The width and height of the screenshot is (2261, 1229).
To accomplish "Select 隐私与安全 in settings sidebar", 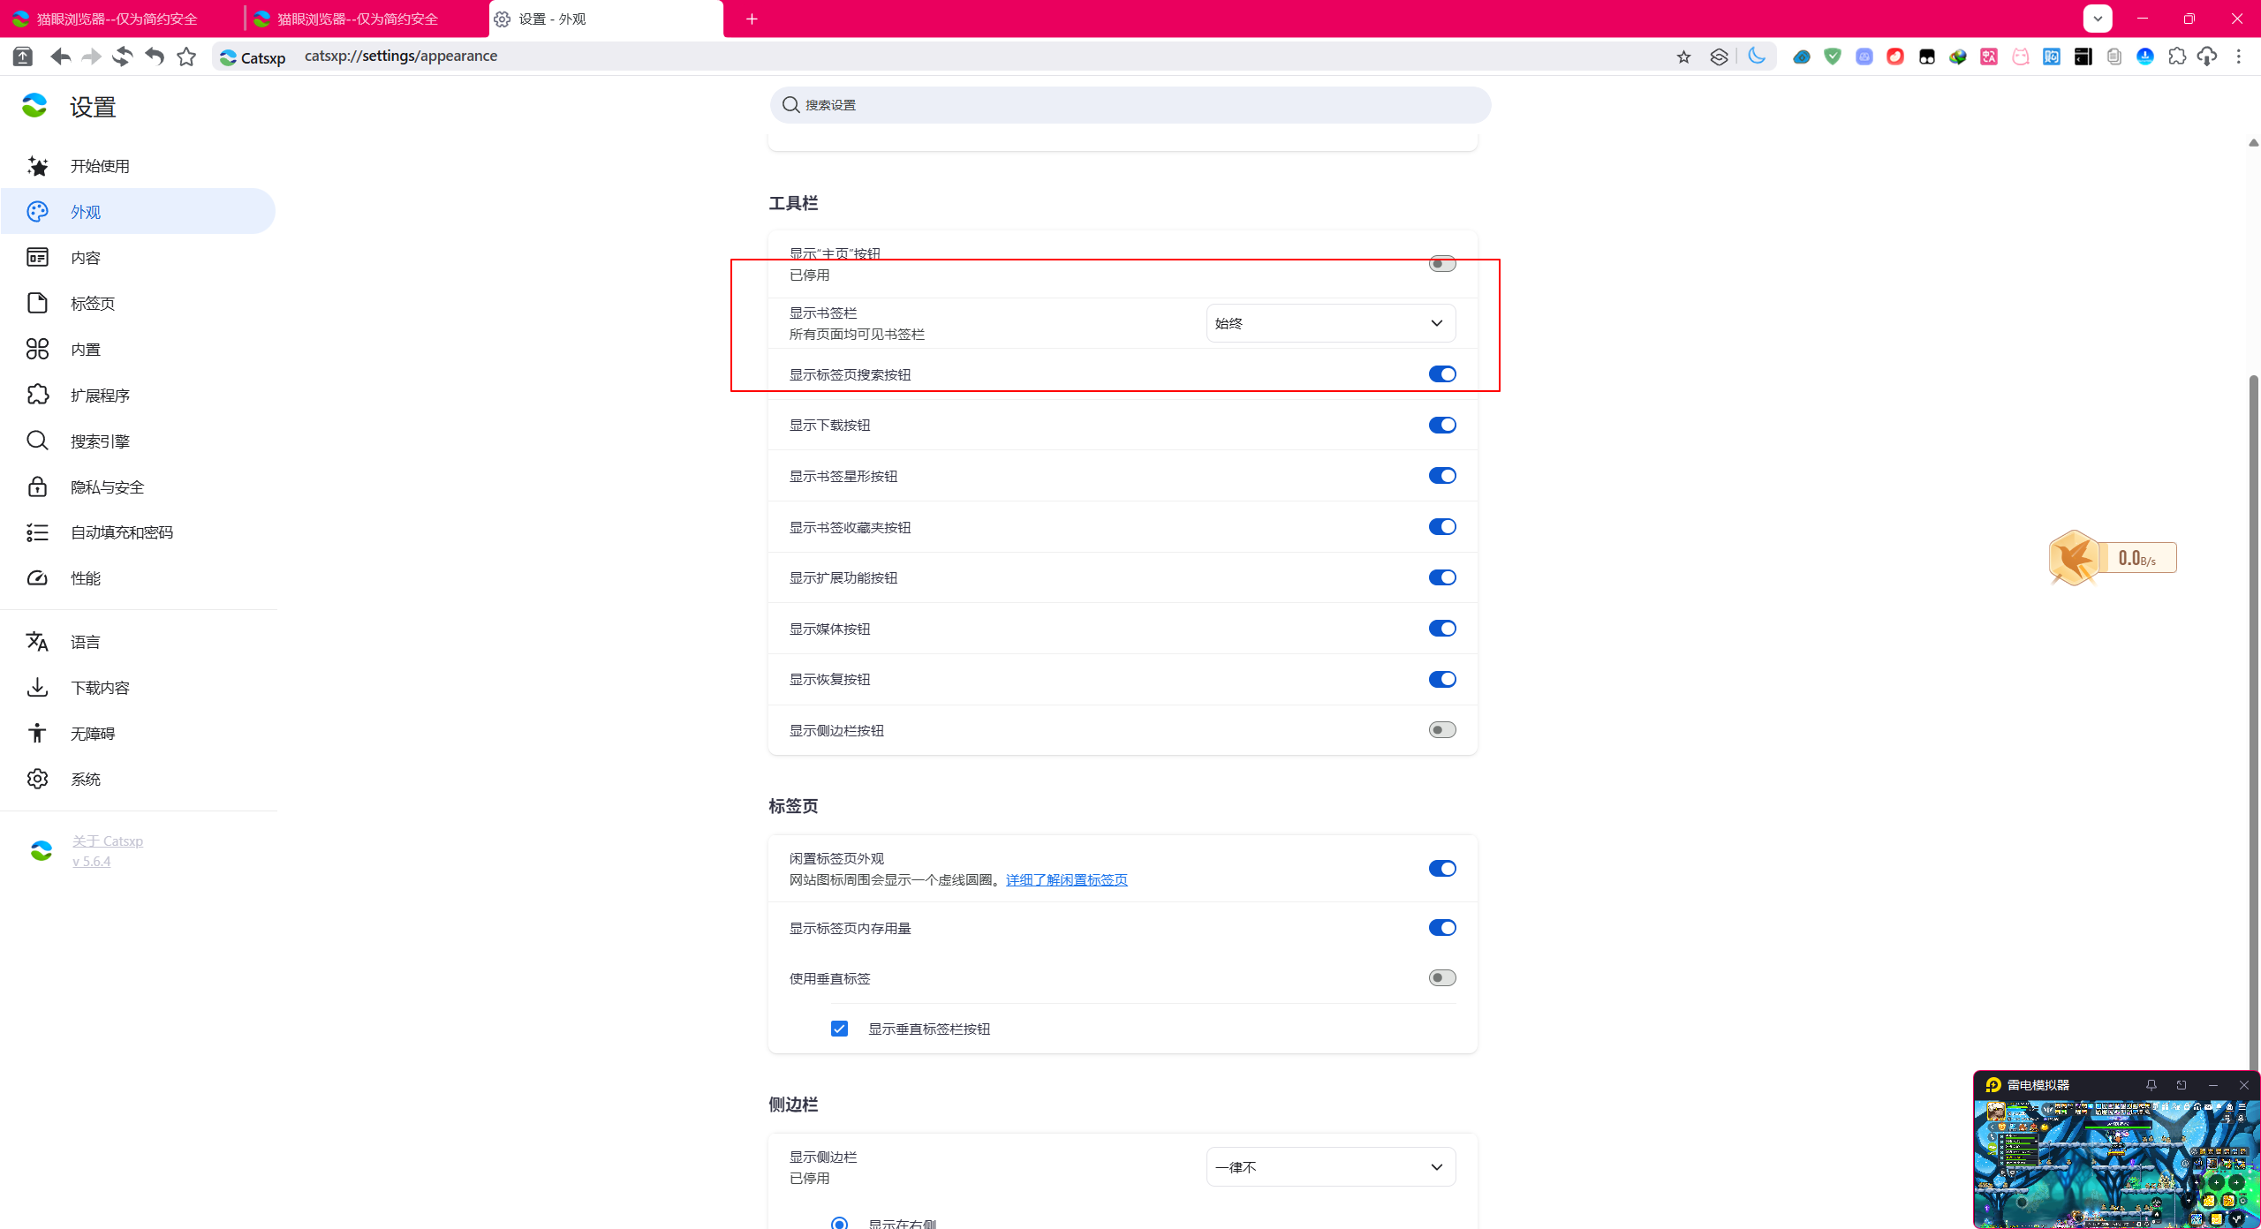I will click(x=139, y=487).
